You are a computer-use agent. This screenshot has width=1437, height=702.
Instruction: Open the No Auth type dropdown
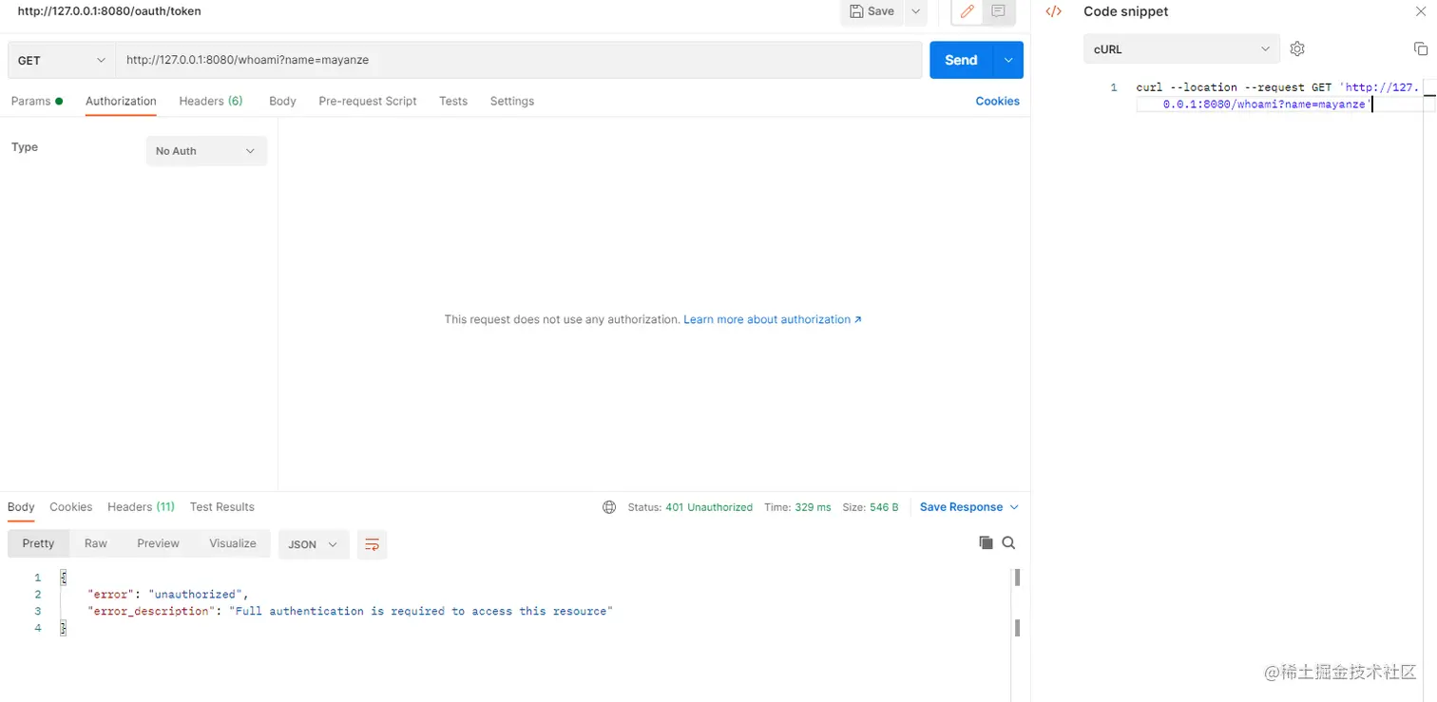click(x=206, y=151)
